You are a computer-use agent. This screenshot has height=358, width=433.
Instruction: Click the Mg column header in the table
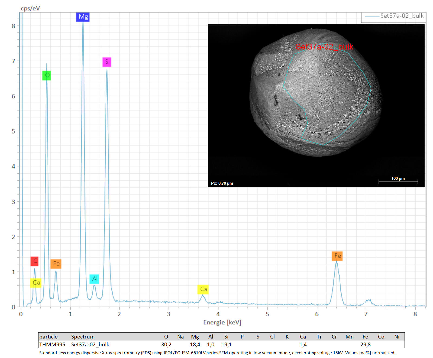coord(195,337)
